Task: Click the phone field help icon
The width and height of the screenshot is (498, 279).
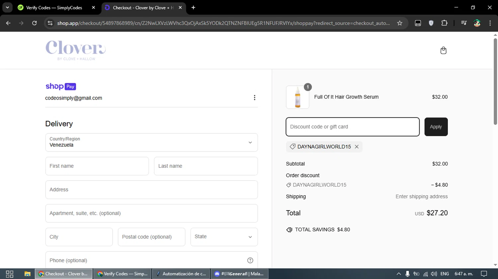Action: (x=250, y=260)
